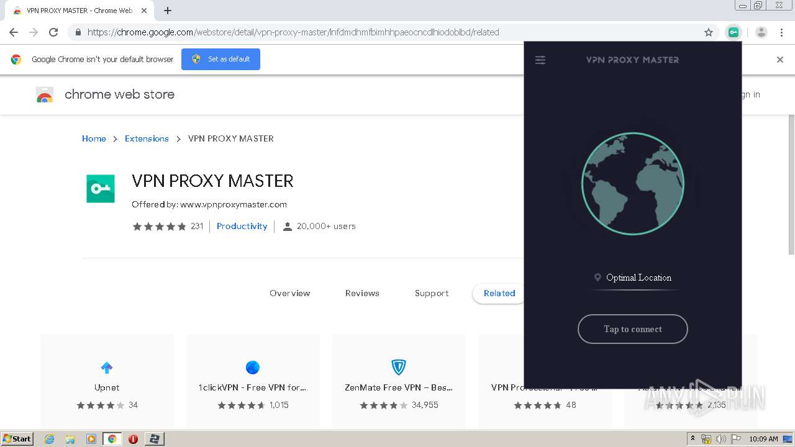The height and width of the screenshot is (447, 795).
Task: Launch Internet Explorer from taskbar
Action: [50, 439]
